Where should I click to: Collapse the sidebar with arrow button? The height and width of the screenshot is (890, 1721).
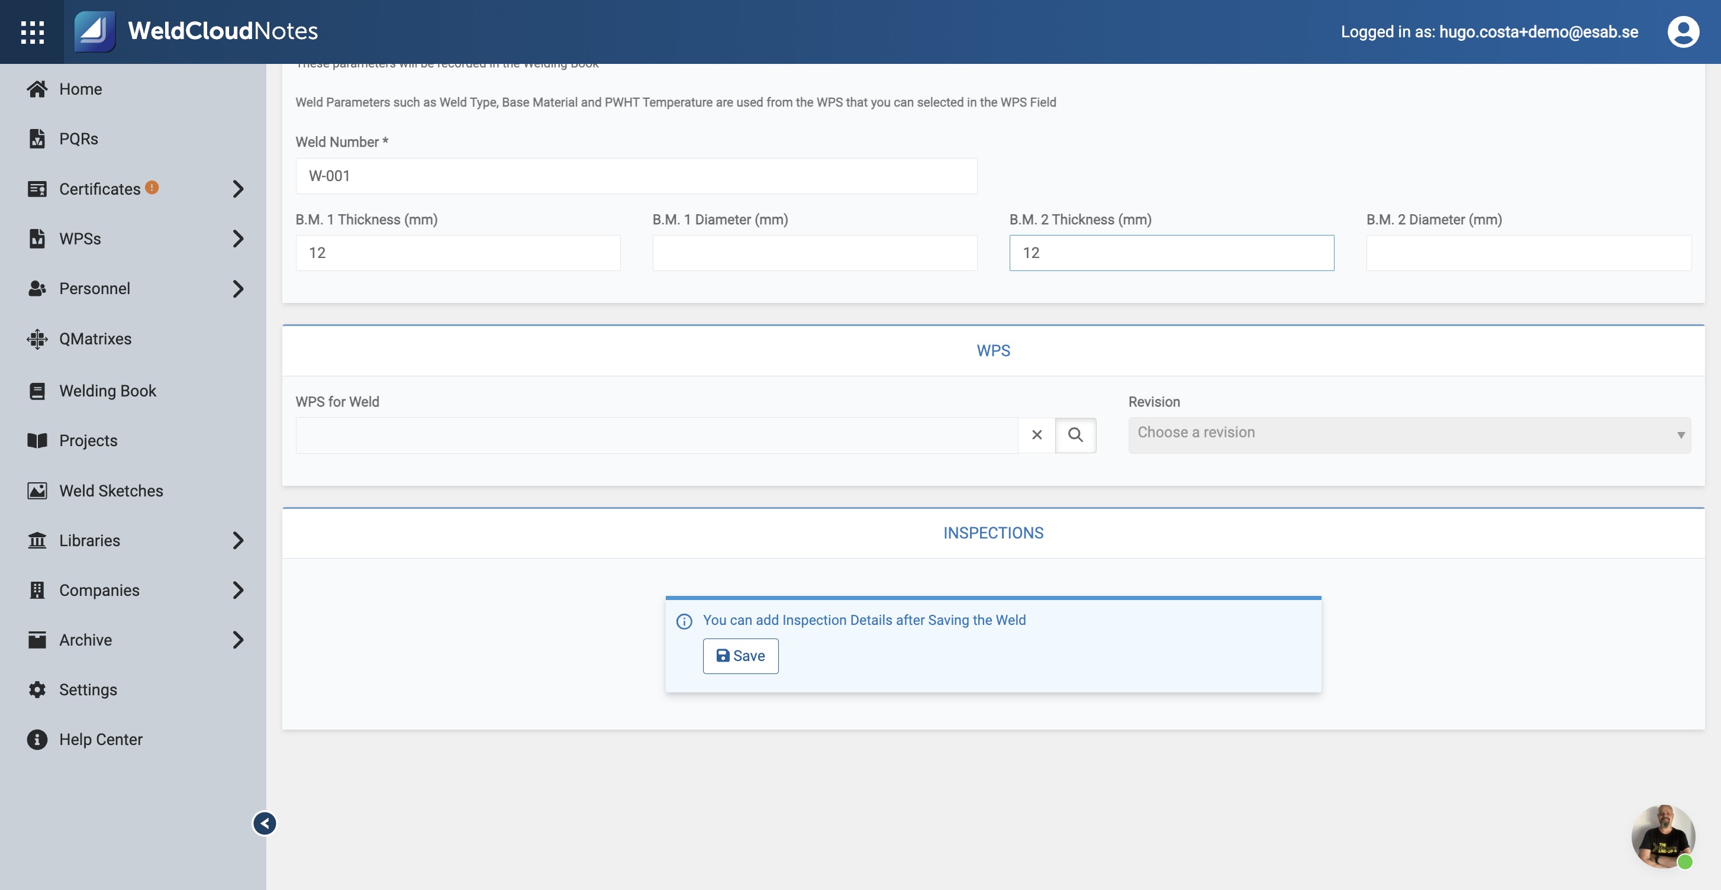265,823
